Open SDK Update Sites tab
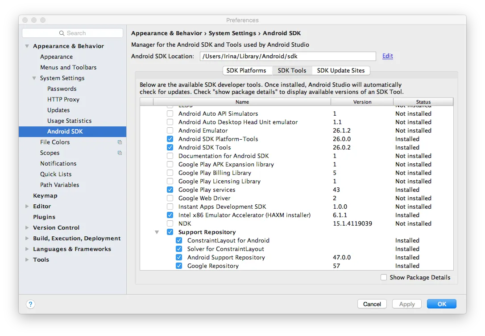This screenshot has width=485, height=336. click(341, 71)
